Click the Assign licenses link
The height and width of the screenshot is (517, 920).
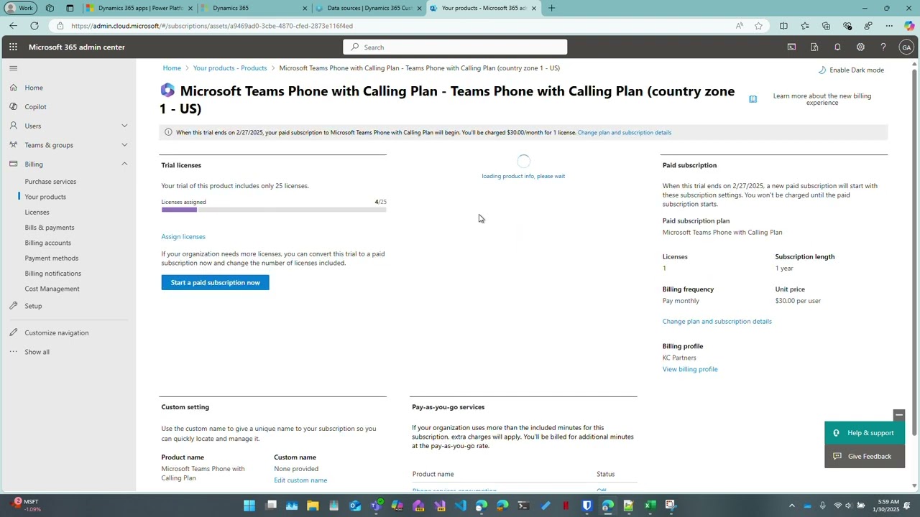[x=183, y=237]
